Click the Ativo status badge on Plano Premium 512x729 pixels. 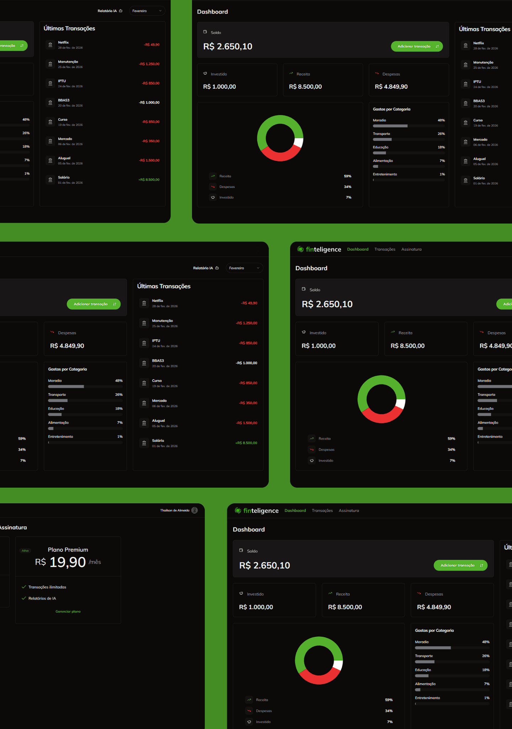(25, 551)
